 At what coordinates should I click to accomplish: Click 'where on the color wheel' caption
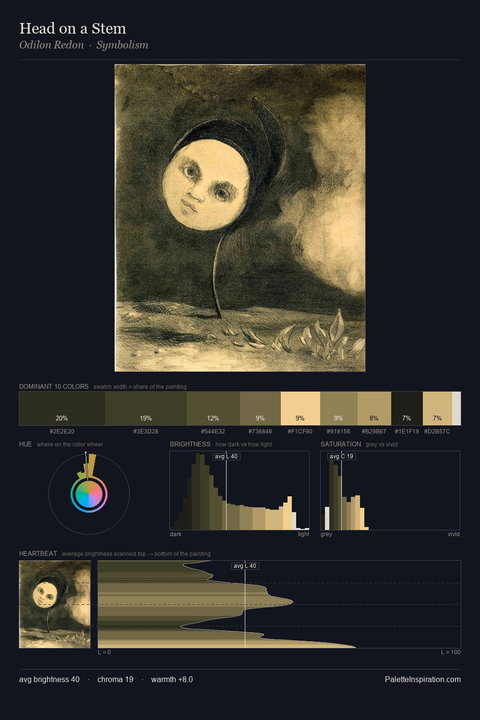click(70, 444)
